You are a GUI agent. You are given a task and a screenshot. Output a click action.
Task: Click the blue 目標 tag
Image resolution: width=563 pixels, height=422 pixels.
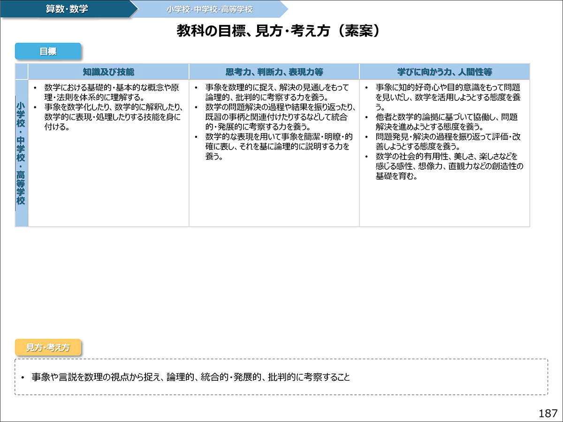point(48,51)
